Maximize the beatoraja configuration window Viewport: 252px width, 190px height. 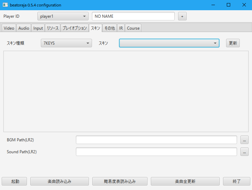[x=229, y=5]
